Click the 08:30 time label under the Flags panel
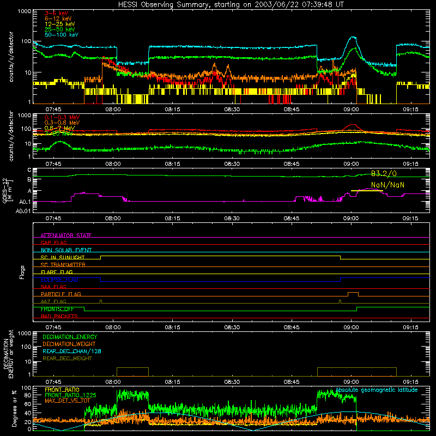The image size is (436, 436). (232, 328)
